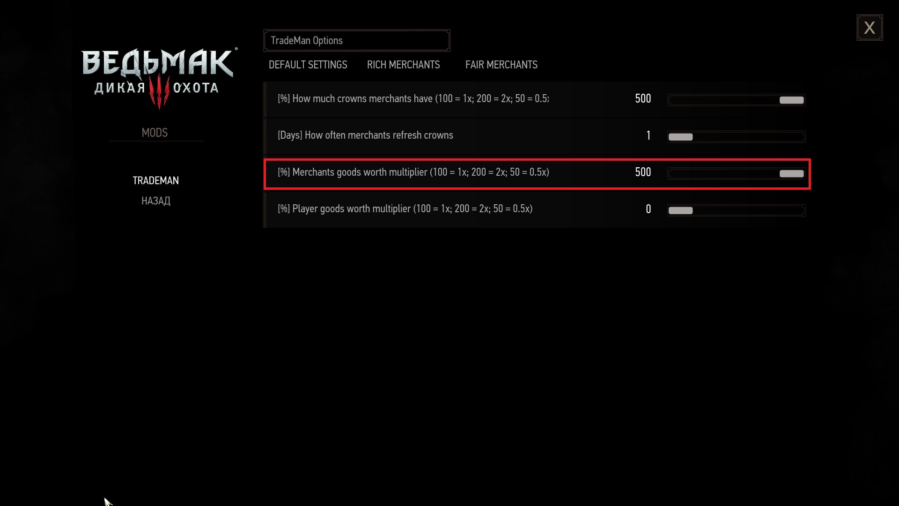The width and height of the screenshot is (899, 506).
Task: Apply the Default Settings preset
Action: click(308, 65)
